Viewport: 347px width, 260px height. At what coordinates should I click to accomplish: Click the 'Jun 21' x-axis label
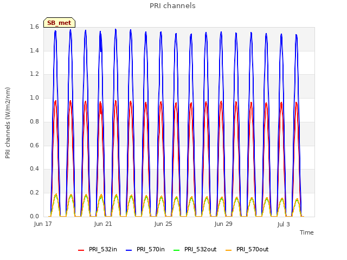103,224
